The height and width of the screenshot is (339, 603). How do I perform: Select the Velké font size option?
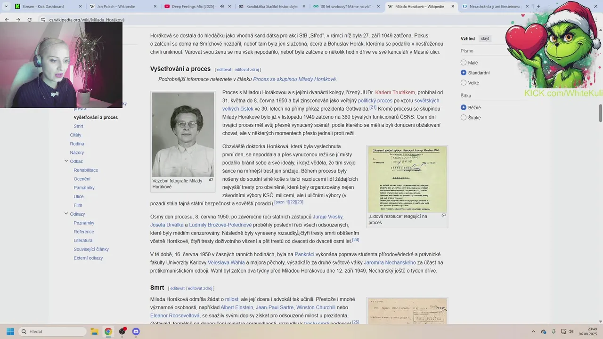(x=464, y=83)
